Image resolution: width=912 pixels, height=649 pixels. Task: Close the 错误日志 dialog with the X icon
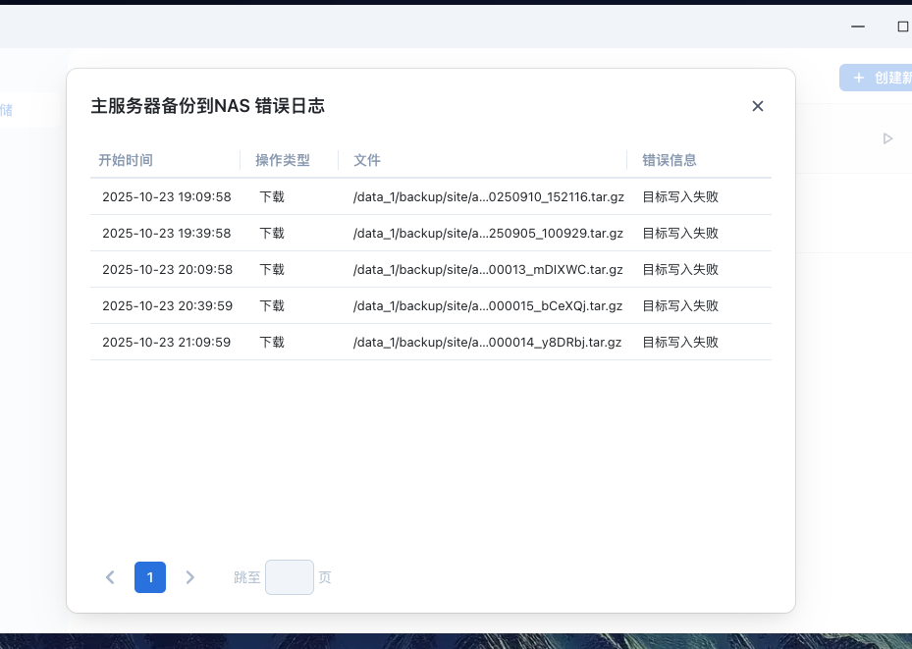[x=757, y=106]
